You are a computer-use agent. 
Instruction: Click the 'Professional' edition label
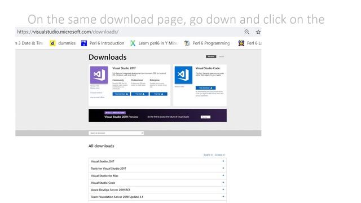137,80
